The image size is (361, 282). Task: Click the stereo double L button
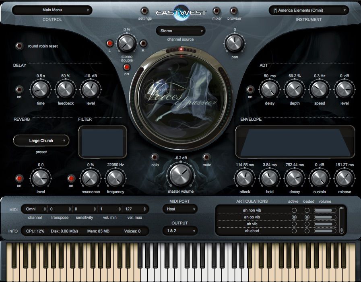pos(109,43)
